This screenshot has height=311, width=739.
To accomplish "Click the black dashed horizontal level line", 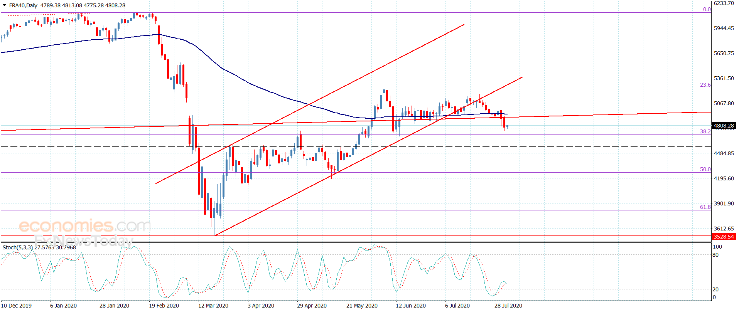I will click(356, 147).
